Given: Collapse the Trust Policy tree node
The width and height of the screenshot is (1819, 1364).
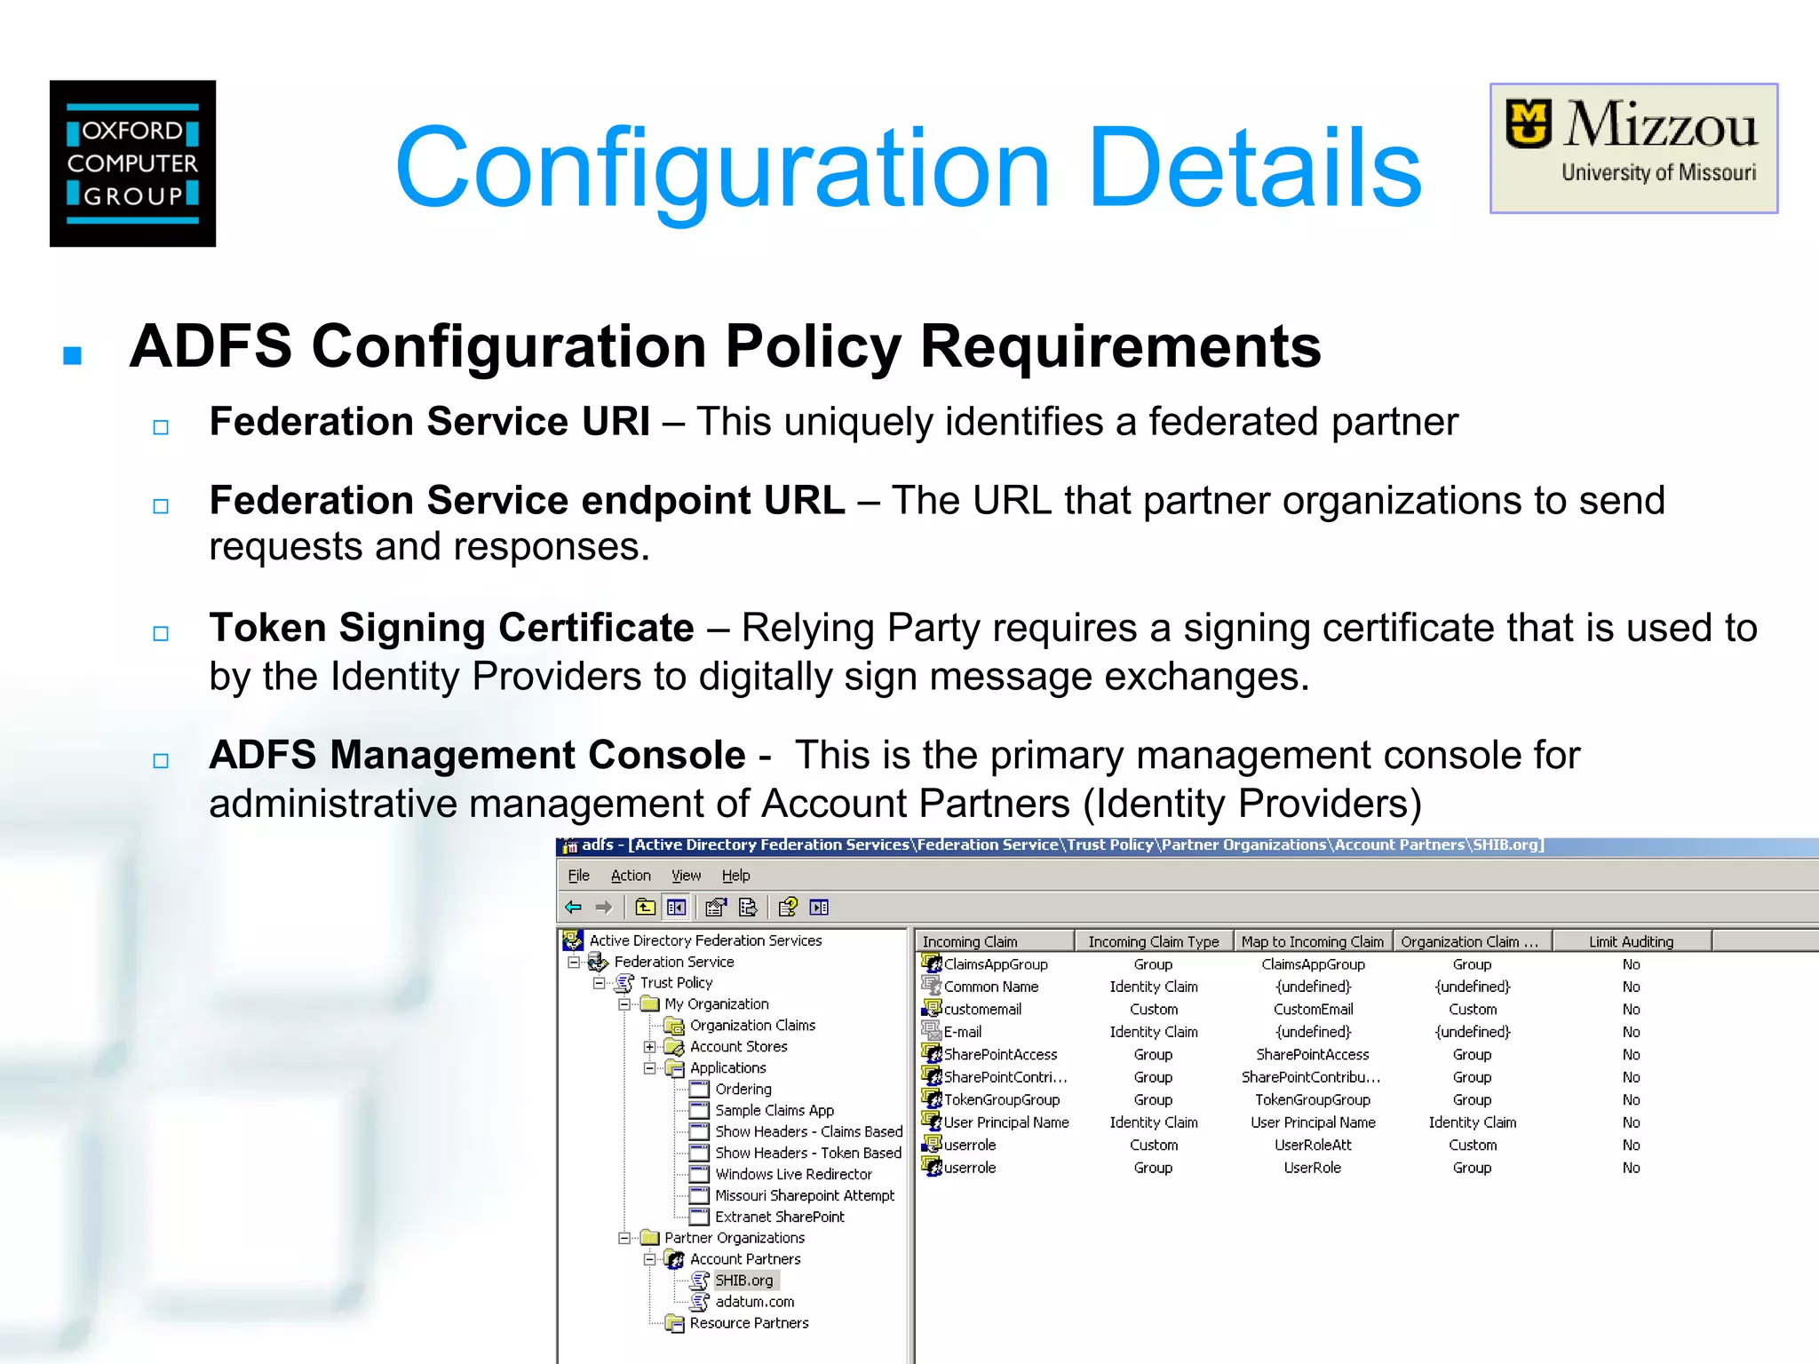Looking at the screenshot, I should 600,983.
